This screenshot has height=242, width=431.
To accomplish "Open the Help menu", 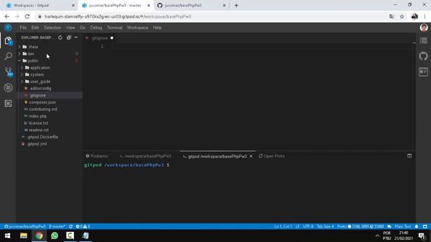I will pyautogui.click(x=157, y=28).
